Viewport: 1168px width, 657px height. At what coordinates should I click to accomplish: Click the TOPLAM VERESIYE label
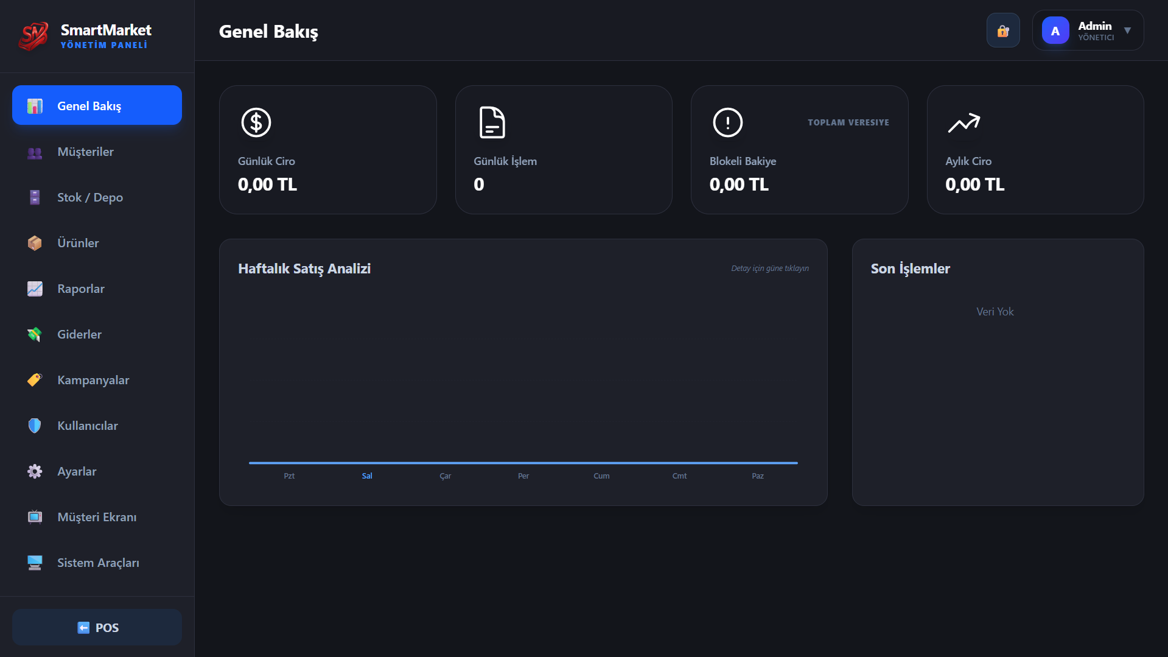(x=848, y=122)
